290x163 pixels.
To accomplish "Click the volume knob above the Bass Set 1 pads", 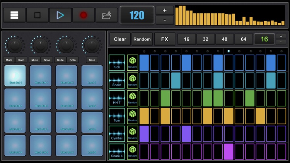I will (x=41, y=45).
